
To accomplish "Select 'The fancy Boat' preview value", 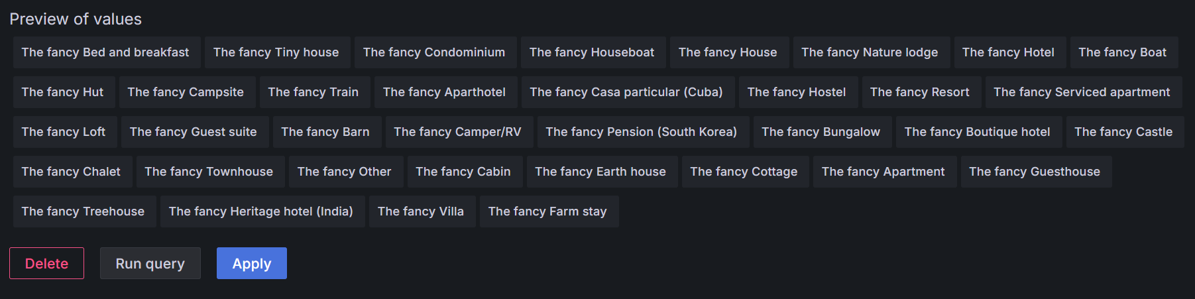I will tap(1122, 52).
